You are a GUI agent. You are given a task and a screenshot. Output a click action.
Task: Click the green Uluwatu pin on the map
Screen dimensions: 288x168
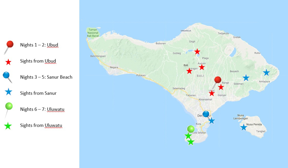(x=190, y=129)
